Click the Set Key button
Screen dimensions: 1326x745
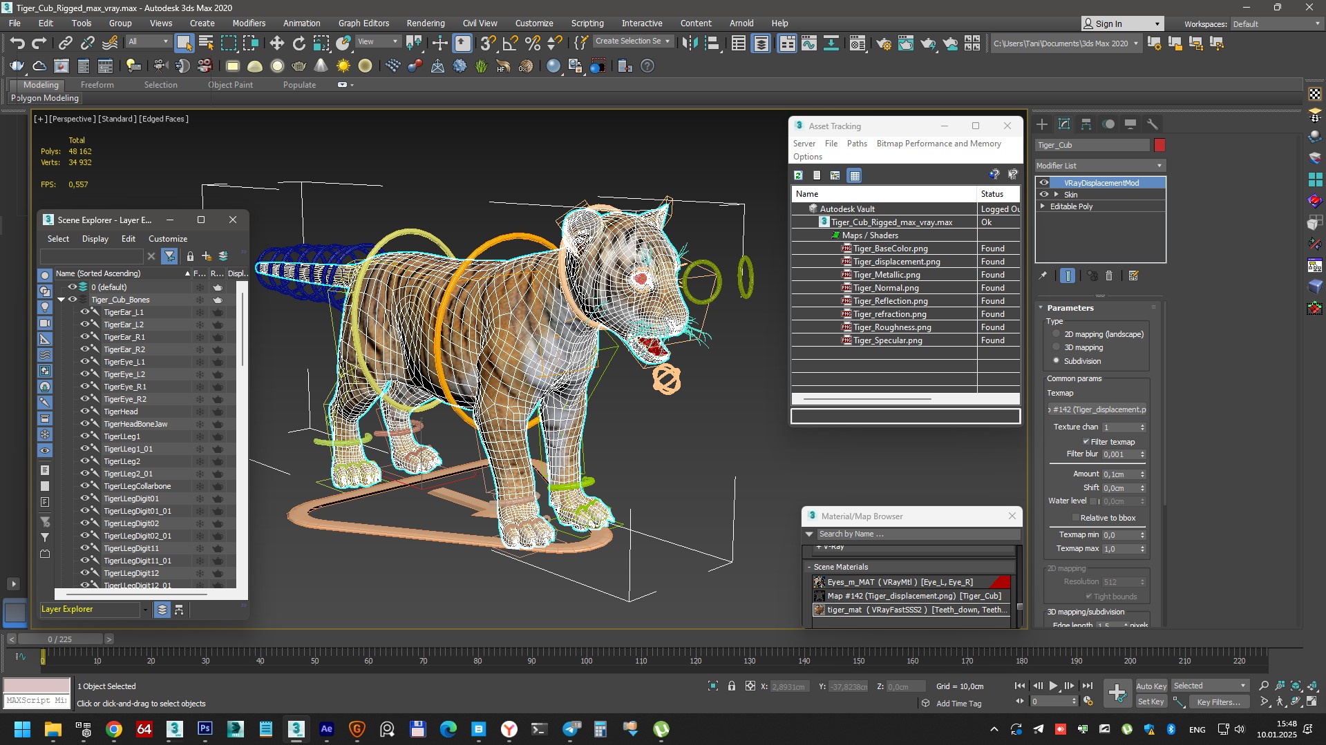1151,702
